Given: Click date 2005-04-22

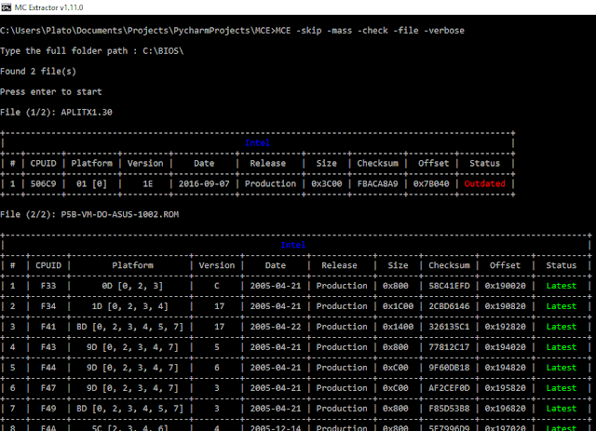Looking at the screenshot, I should [x=276, y=327].
